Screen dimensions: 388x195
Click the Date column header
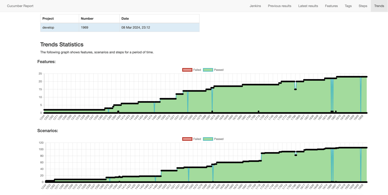pyautogui.click(x=160, y=19)
